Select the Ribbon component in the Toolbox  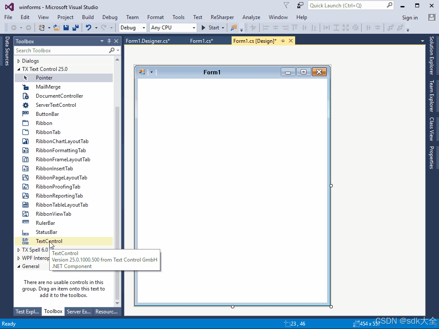tap(44, 123)
